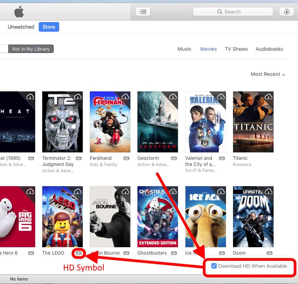Select the TV Shows category
This screenshot has width=298, height=284.
click(x=236, y=49)
